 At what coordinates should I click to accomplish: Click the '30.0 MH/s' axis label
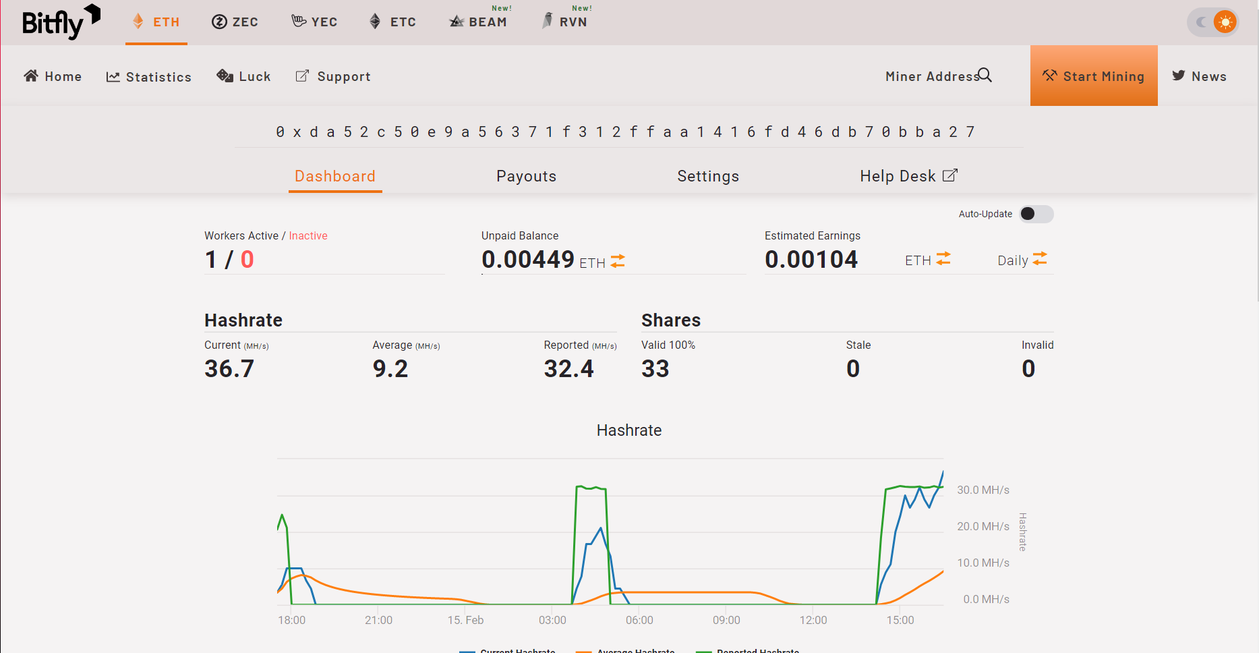983,490
